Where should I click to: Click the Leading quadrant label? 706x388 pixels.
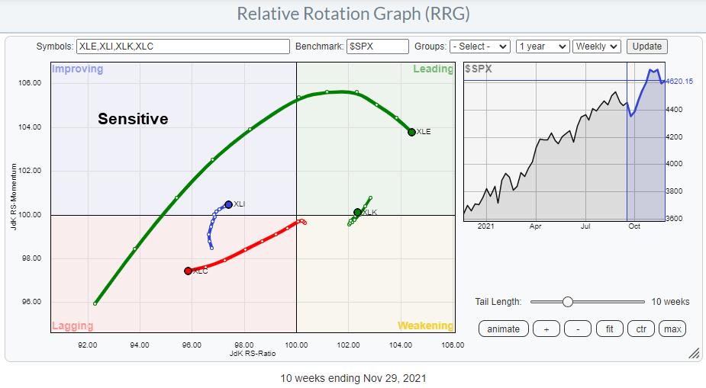[433, 69]
